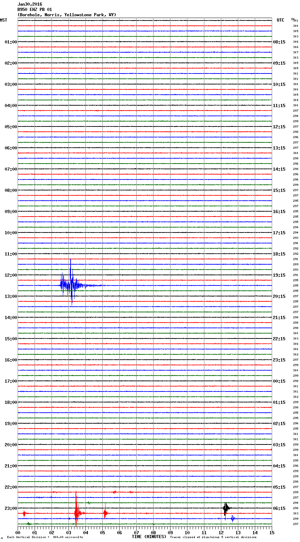
Task: Click the 07 minute tick label
Action: 137,532
